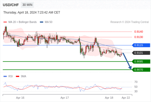Click the RSI legend text
The image size is (151, 102).
pos(11,76)
